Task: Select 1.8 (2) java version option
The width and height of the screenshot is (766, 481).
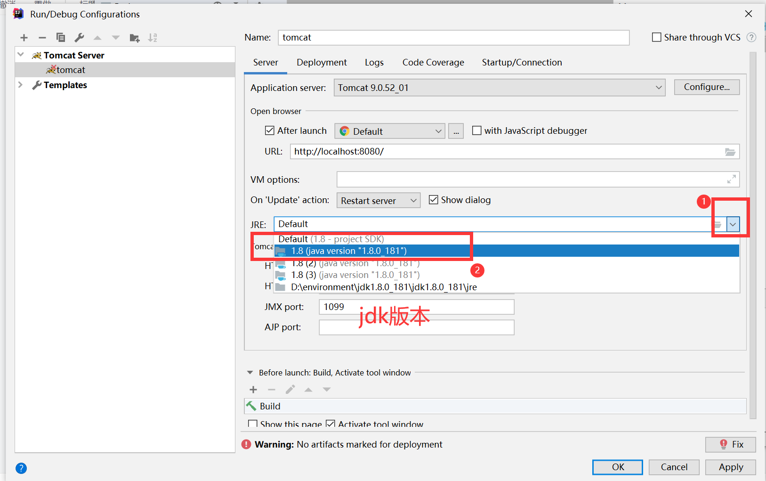Action: pyautogui.click(x=507, y=263)
